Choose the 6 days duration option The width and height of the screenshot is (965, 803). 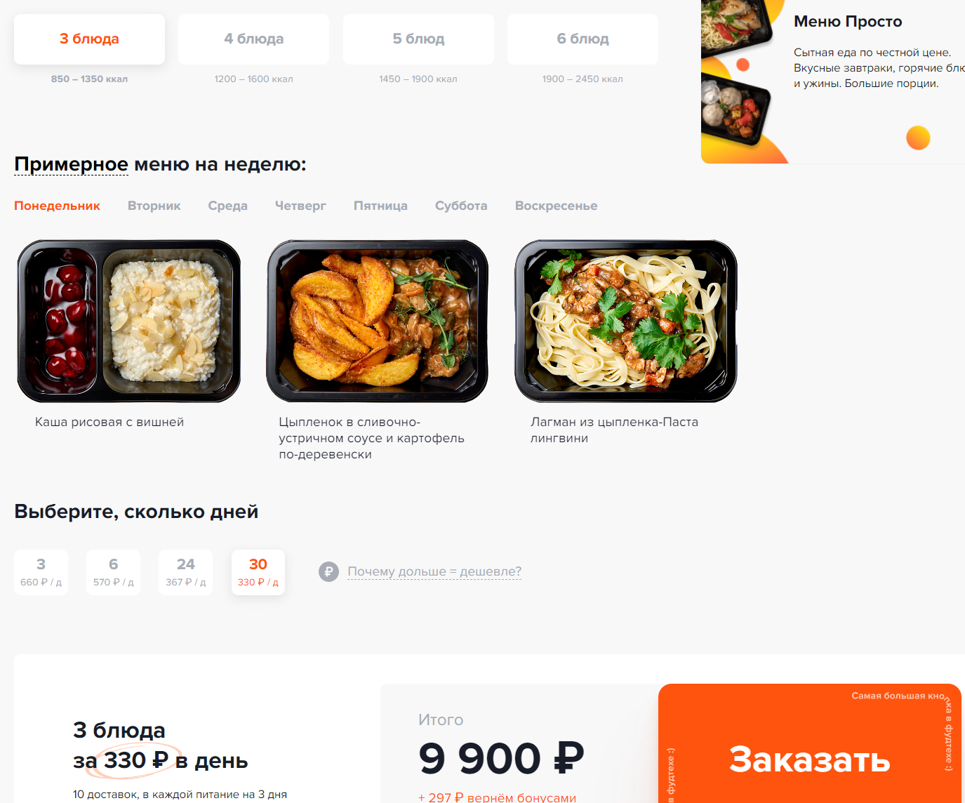tap(113, 572)
